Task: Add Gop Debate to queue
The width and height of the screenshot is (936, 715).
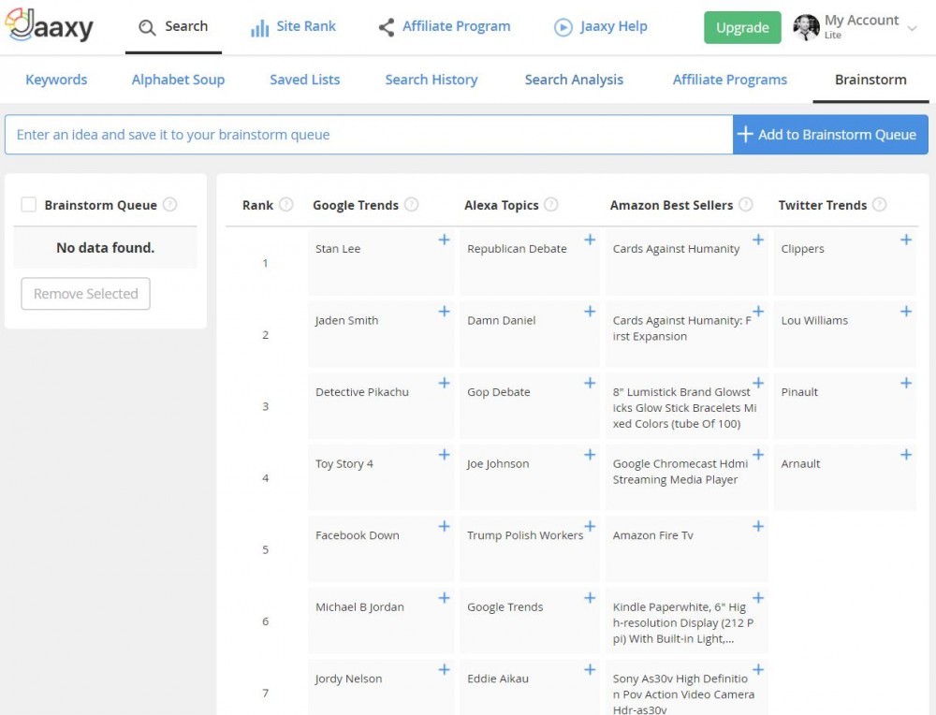Action: coord(590,383)
